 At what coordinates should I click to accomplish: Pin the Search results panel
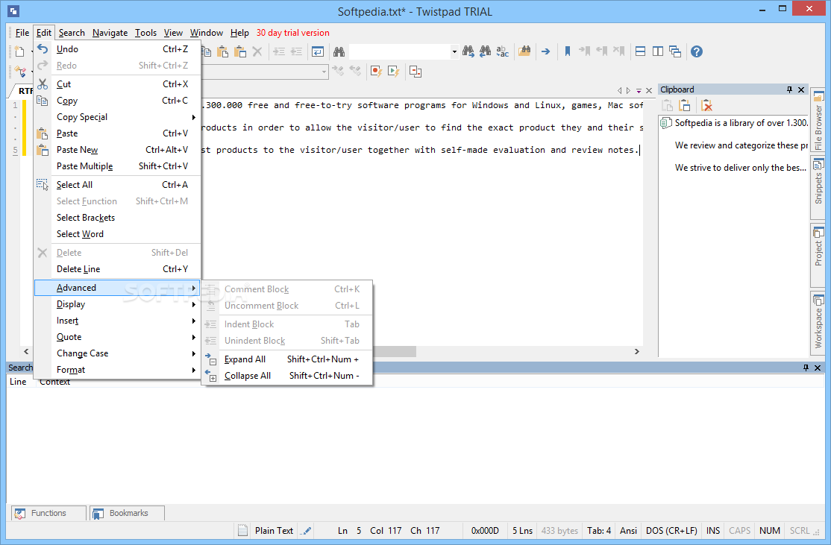point(806,368)
